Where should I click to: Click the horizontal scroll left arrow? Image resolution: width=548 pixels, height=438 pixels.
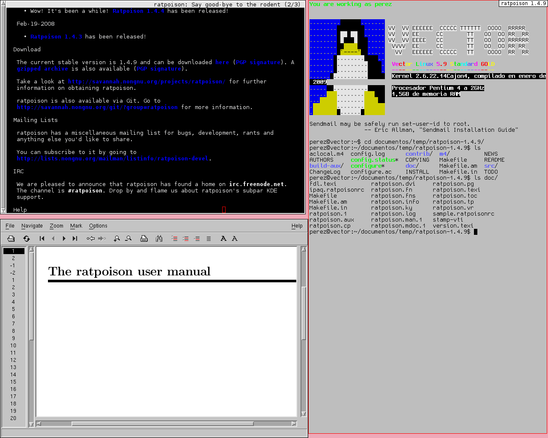click(39, 424)
